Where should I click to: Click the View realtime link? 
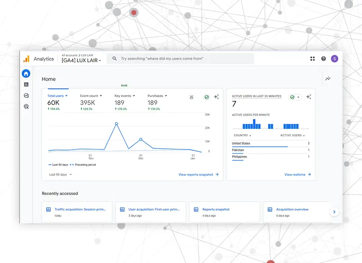pyautogui.click(x=297, y=174)
